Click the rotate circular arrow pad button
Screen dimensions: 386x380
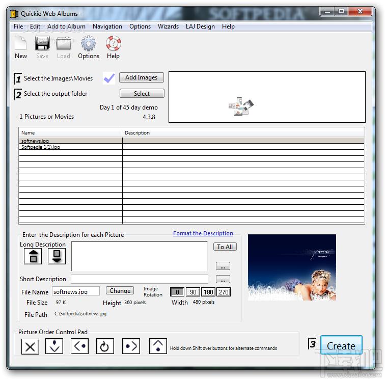[x=105, y=346]
